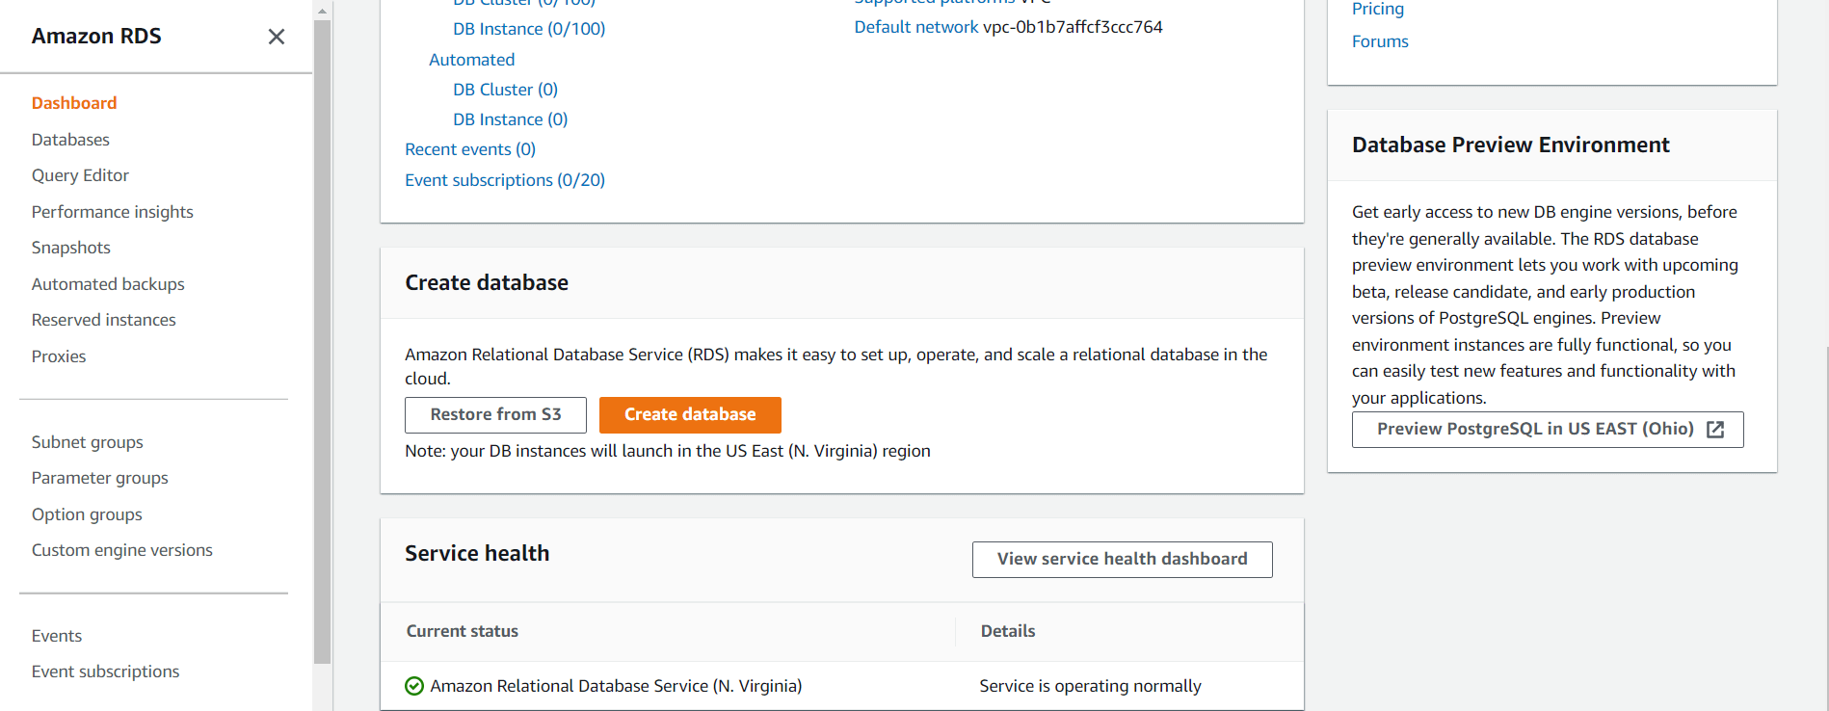This screenshot has height=711, width=1829.
Task: Click the Default network link
Action: pos(915,27)
